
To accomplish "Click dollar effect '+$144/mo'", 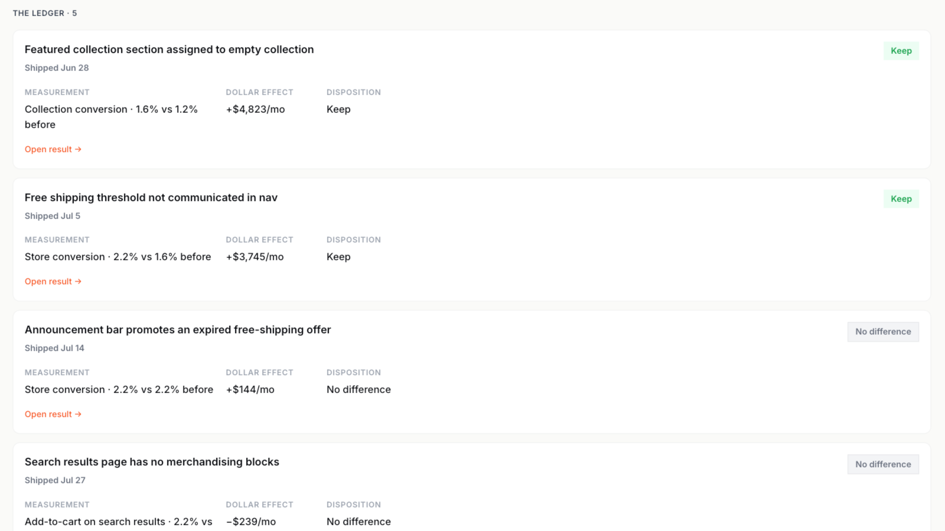I will [250, 389].
